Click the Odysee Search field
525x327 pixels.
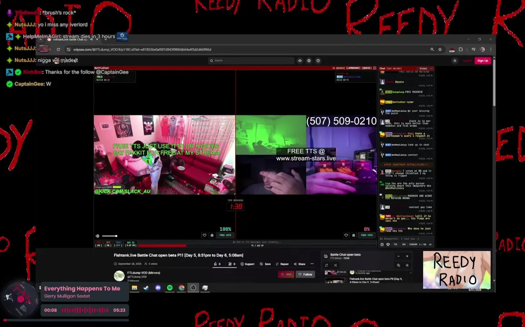click(251, 60)
